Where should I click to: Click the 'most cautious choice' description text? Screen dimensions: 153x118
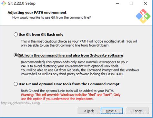coord(79,43)
